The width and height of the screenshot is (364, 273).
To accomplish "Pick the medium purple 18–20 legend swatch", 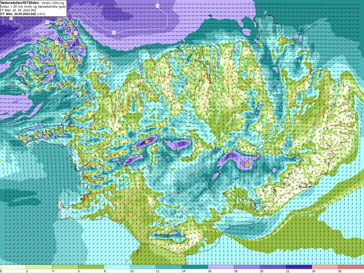I will pyautogui.click(x=247, y=267).
